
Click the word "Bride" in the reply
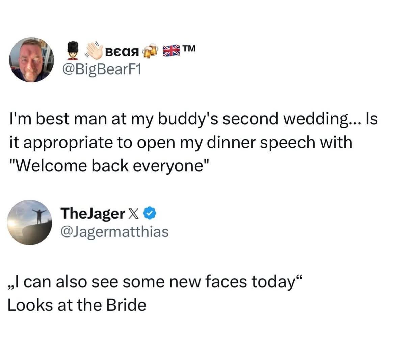(126, 306)
